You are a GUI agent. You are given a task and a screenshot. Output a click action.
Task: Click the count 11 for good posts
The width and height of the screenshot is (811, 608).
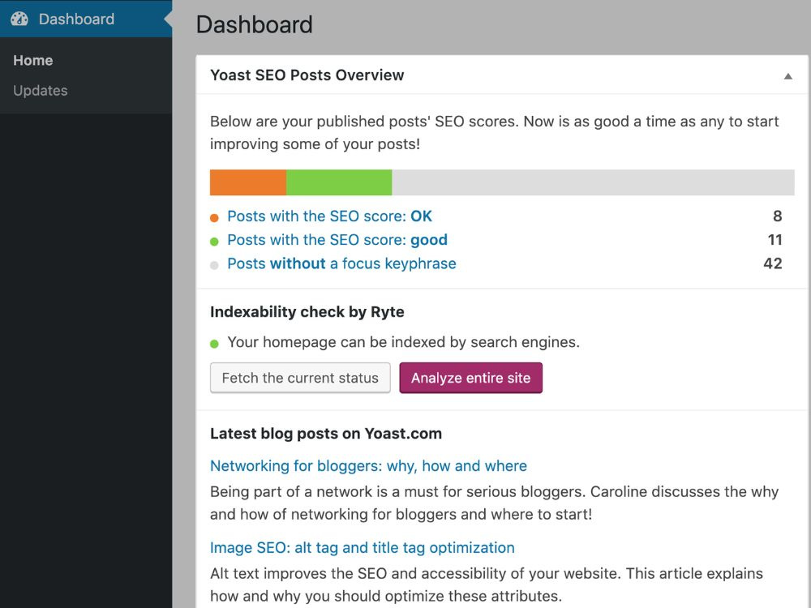(775, 240)
